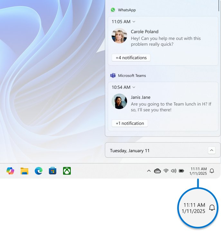Image resolution: width=221 pixels, height=231 pixels.
Task: Click the Janis Jane sender name
Action: 141,97
